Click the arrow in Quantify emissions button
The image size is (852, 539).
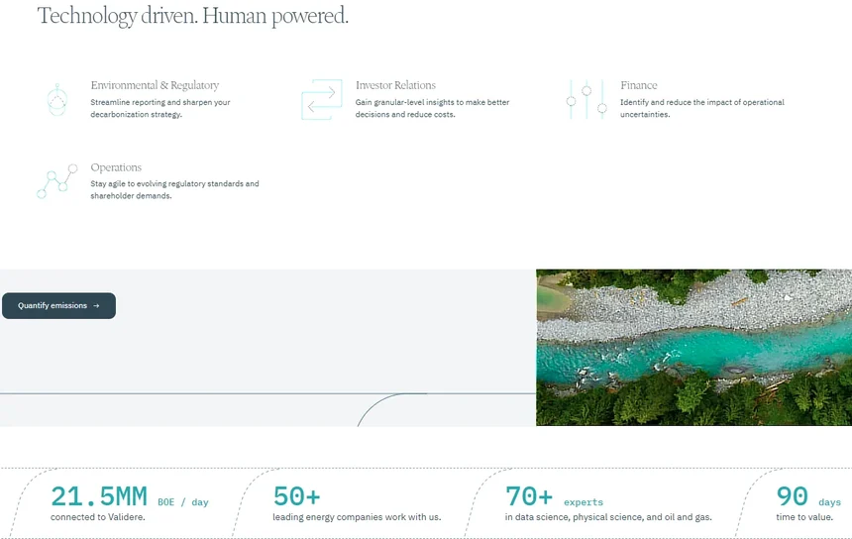(96, 306)
